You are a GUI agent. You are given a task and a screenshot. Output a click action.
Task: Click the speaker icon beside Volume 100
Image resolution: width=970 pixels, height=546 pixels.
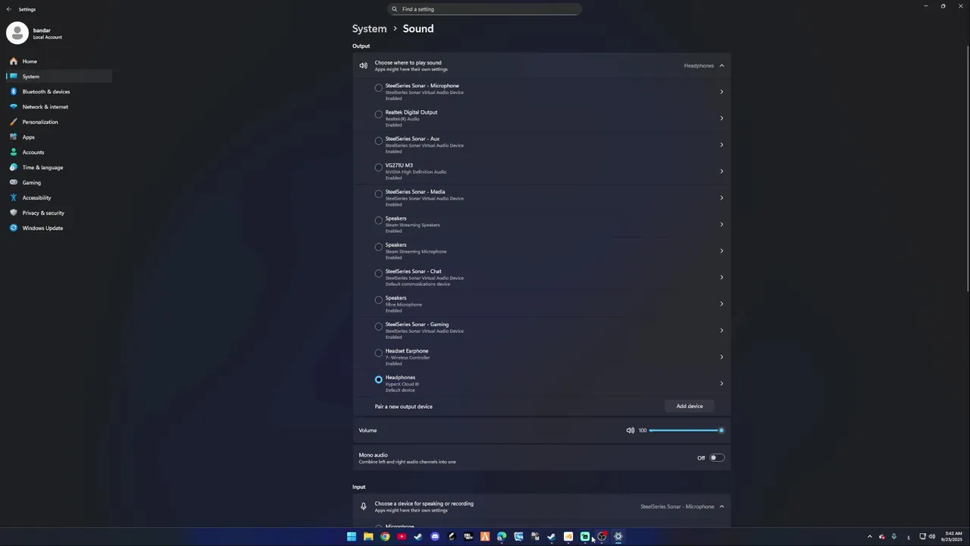click(x=630, y=430)
